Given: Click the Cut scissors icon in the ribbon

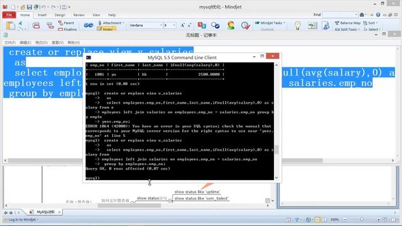Looking at the screenshot, I should pos(21,23).
